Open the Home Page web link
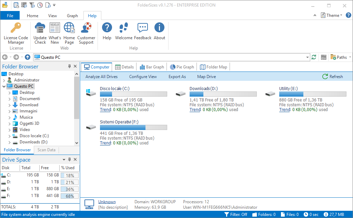This screenshot has width=353, height=218. coord(69,34)
